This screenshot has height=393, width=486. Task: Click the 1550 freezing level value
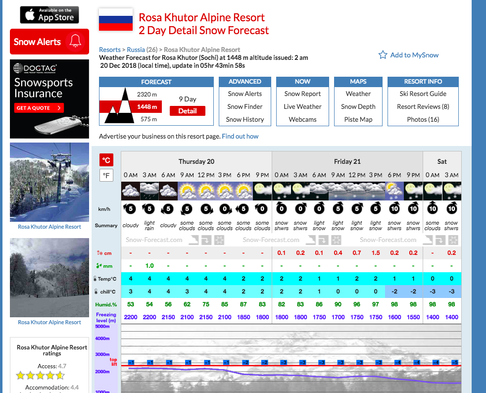[x=413, y=317]
